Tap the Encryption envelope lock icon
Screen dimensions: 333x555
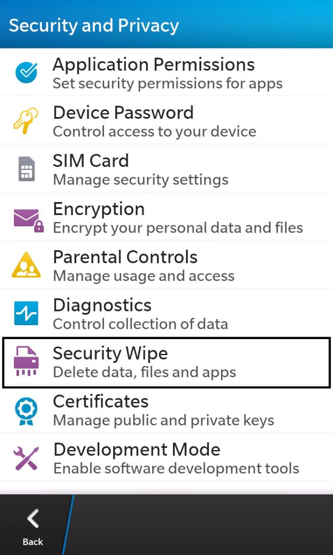pos(28,219)
